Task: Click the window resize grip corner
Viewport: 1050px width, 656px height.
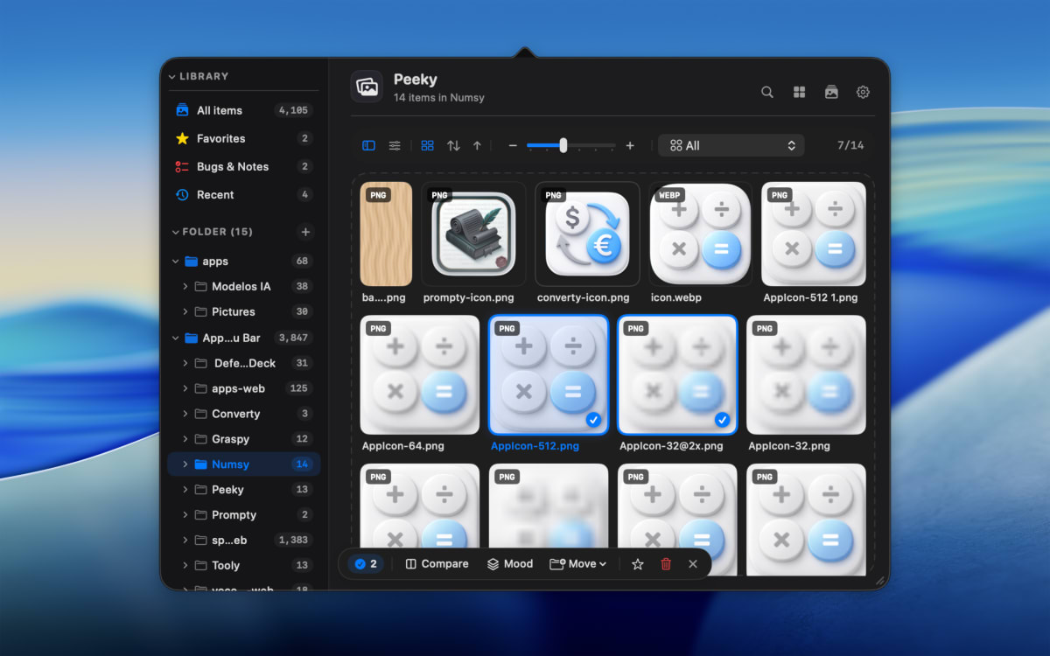Action: pyautogui.click(x=879, y=580)
